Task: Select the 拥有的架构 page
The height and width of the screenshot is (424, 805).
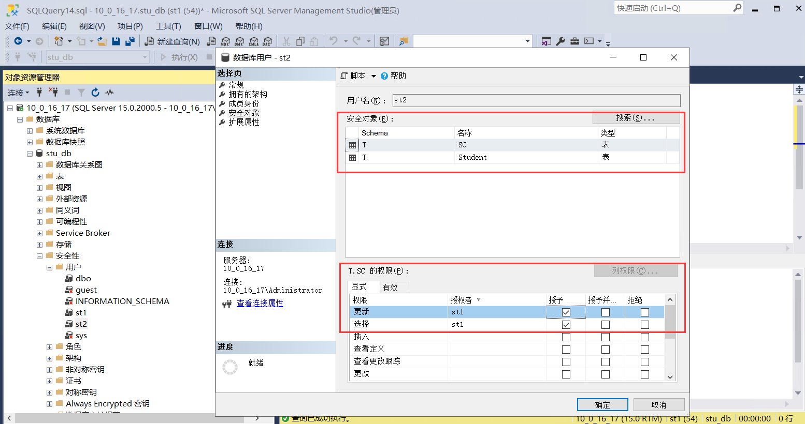Action: (x=248, y=94)
